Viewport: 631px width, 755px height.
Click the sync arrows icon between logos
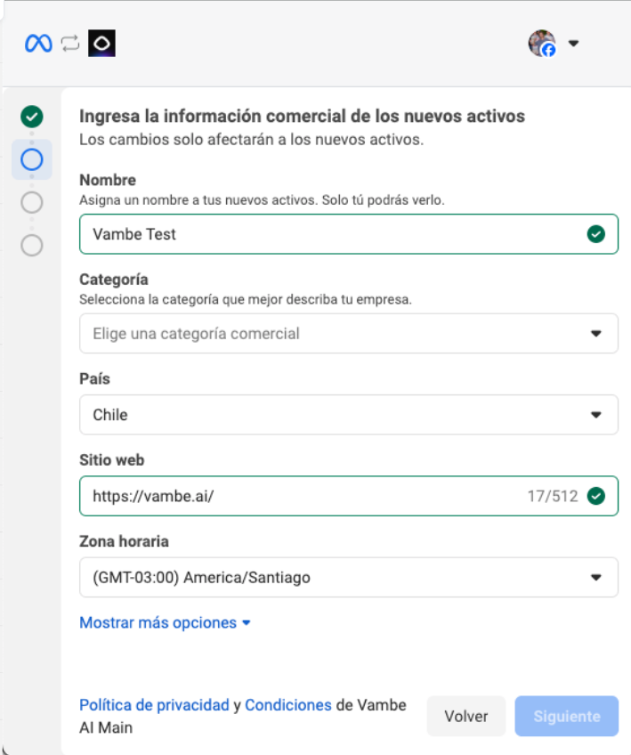tap(70, 44)
